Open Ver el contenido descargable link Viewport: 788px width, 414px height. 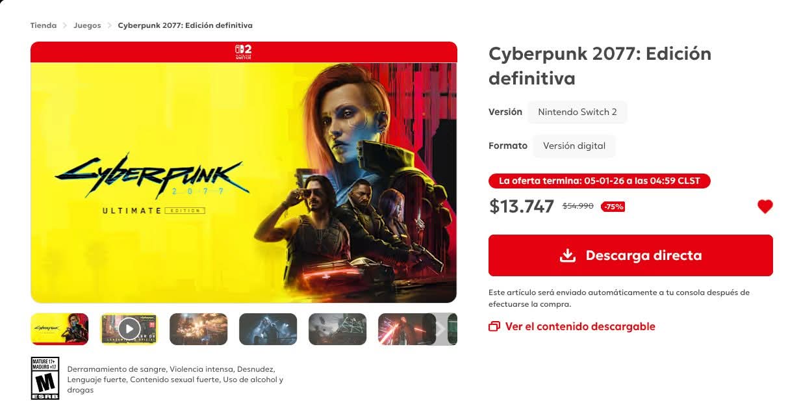pos(580,326)
